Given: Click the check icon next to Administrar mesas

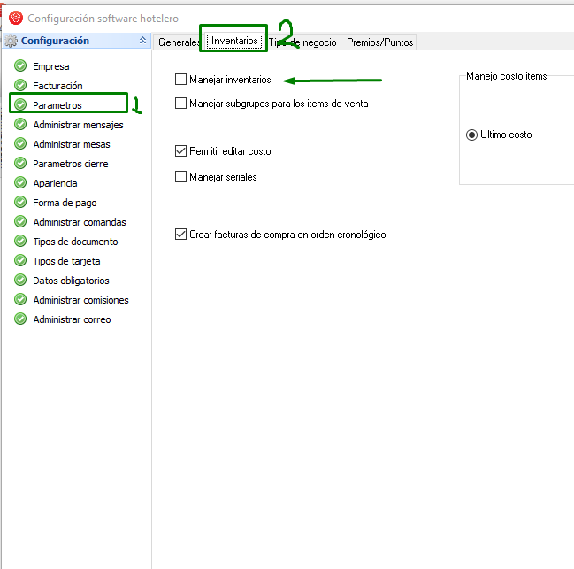Looking at the screenshot, I should pos(20,144).
